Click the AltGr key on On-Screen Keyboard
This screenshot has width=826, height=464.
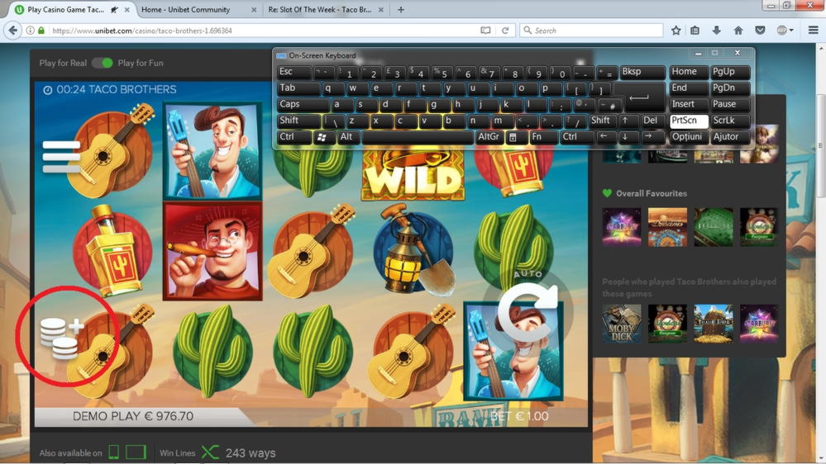coord(489,137)
